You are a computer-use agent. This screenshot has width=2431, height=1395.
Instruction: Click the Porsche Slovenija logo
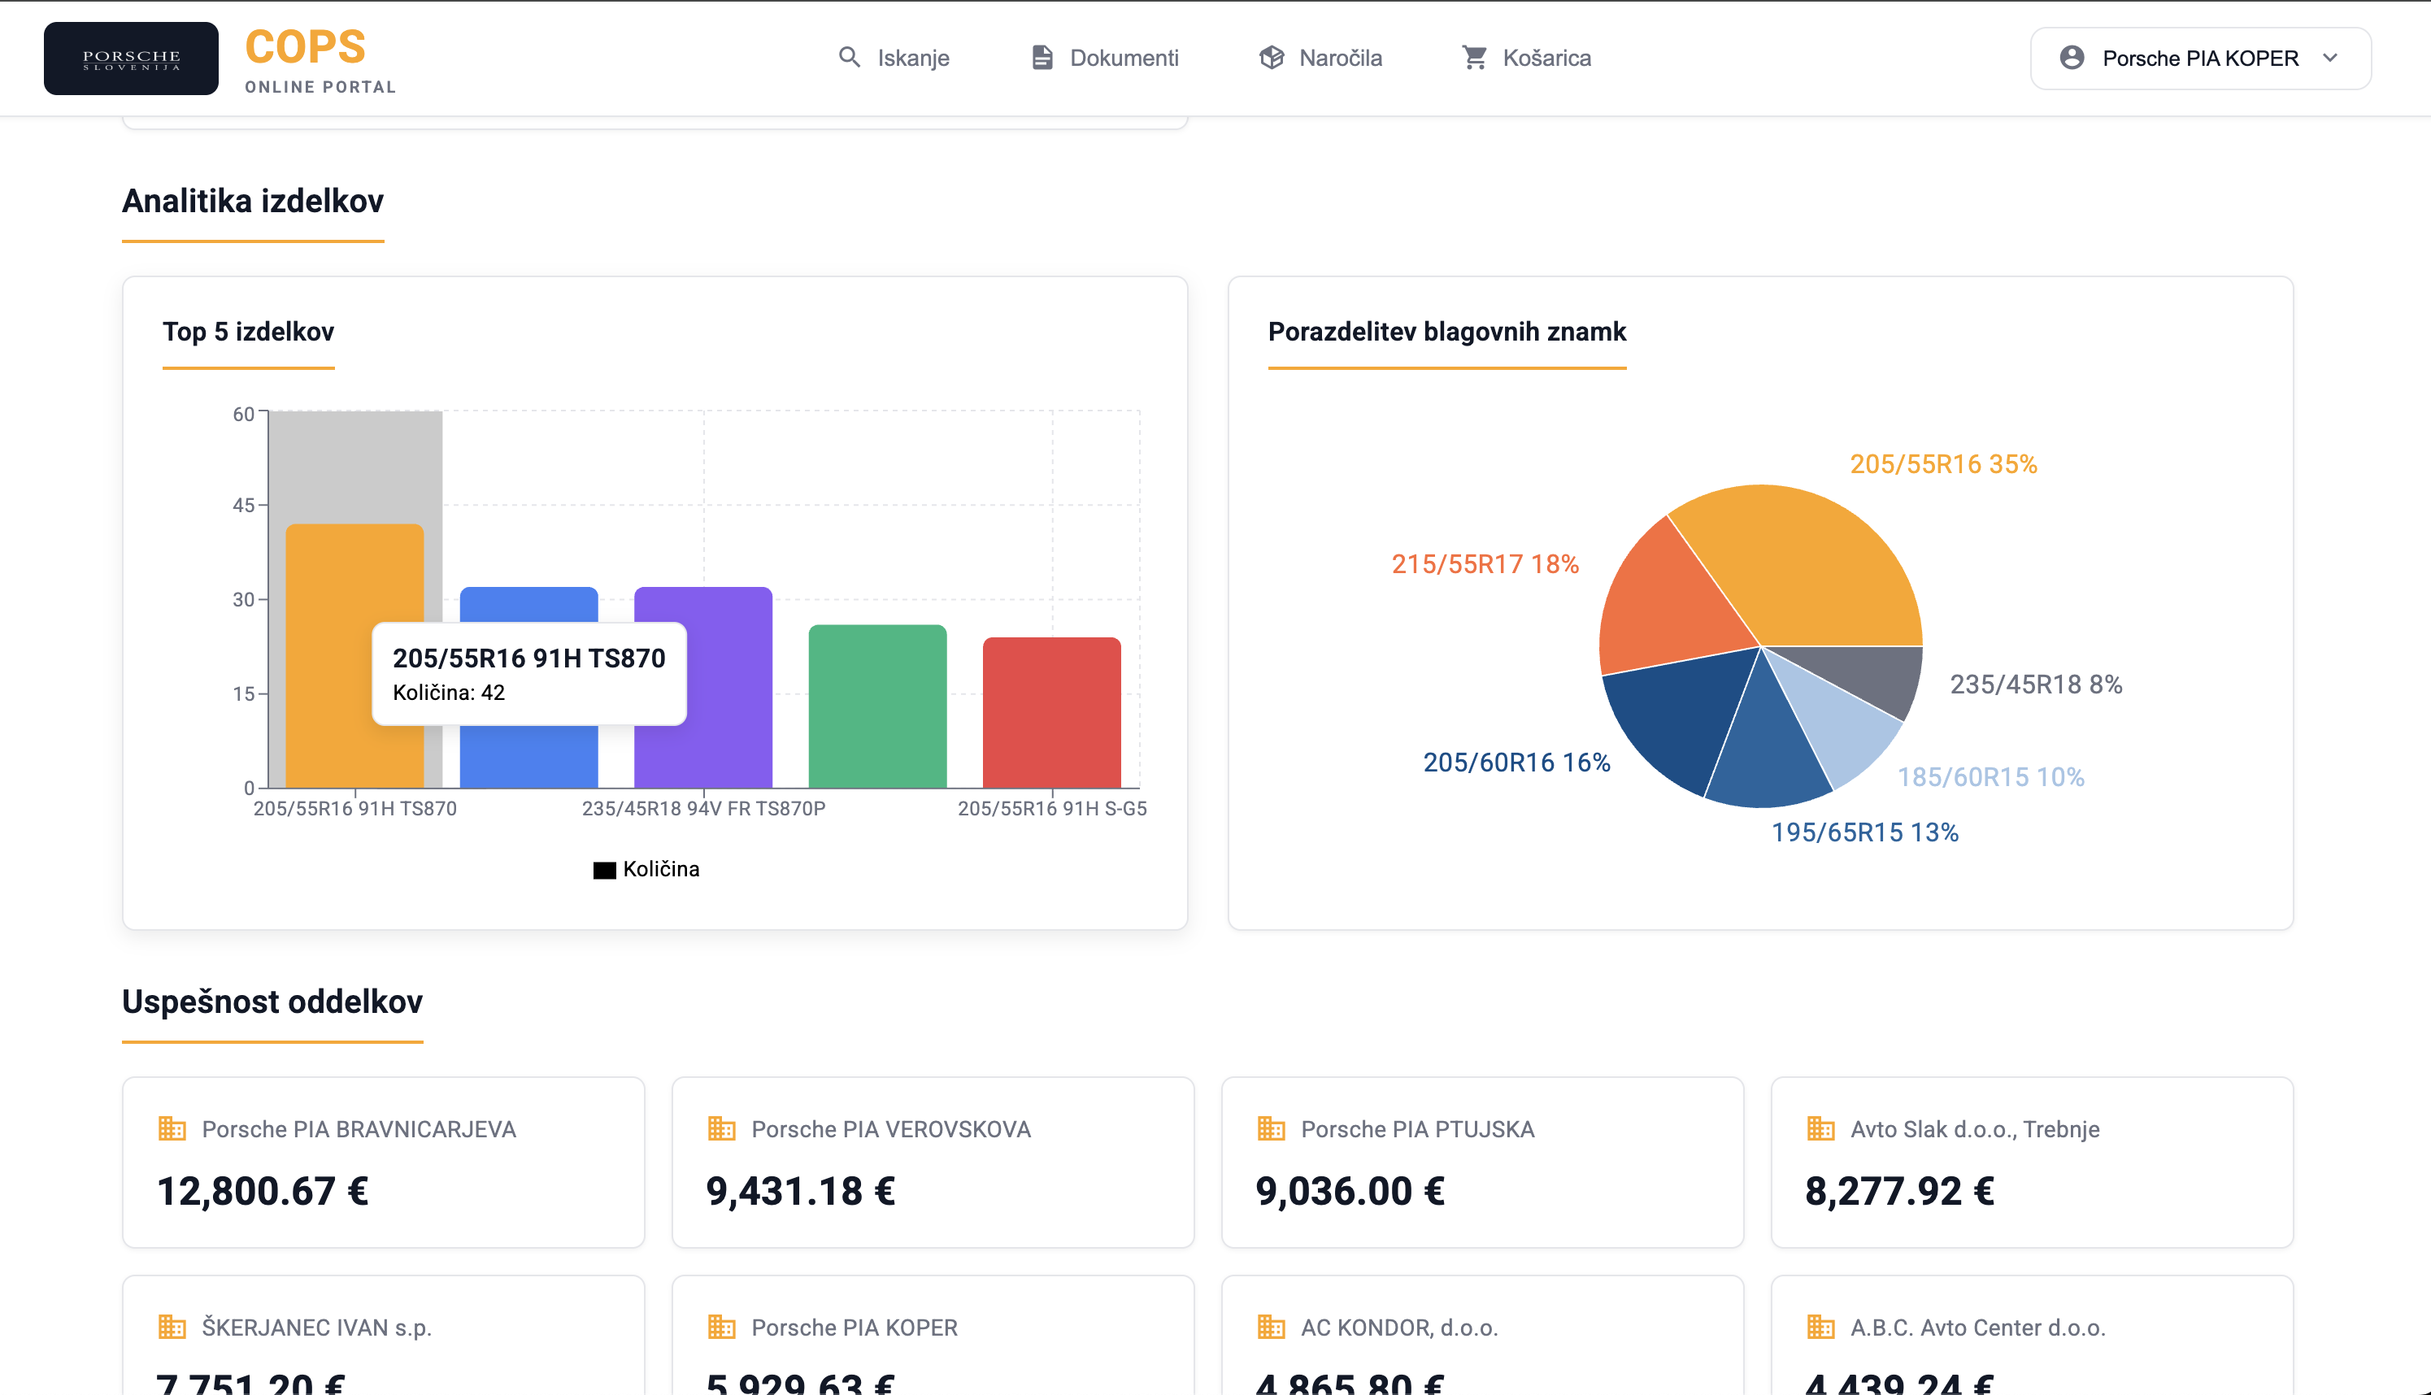tap(131, 59)
